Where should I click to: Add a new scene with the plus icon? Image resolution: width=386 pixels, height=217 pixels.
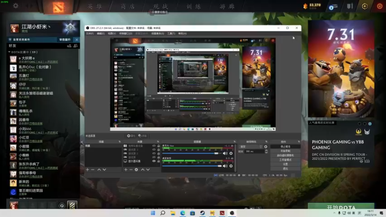click(x=87, y=170)
